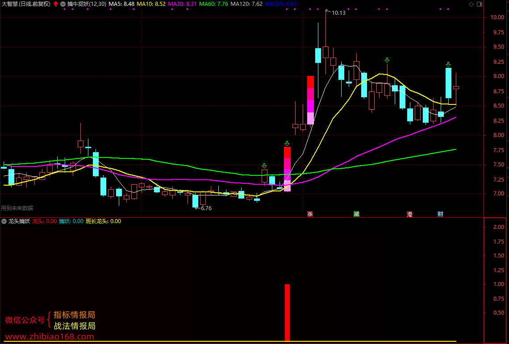Click the MA120: 7.62 label
Viewport: 509px width, 344px height.
click(246, 4)
